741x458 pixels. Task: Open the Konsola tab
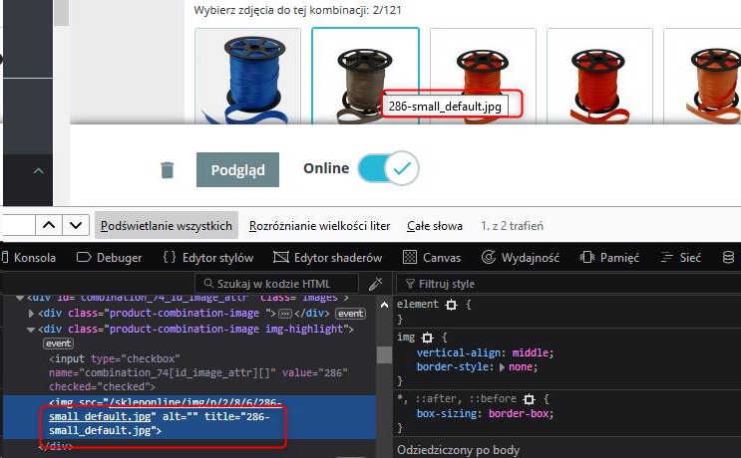click(x=29, y=258)
